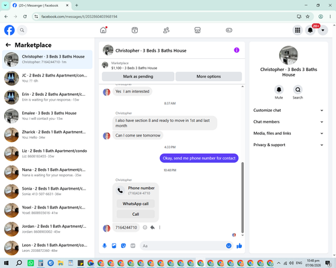Open Leon - 2 Beds 1 Bath chat

[47, 248]
